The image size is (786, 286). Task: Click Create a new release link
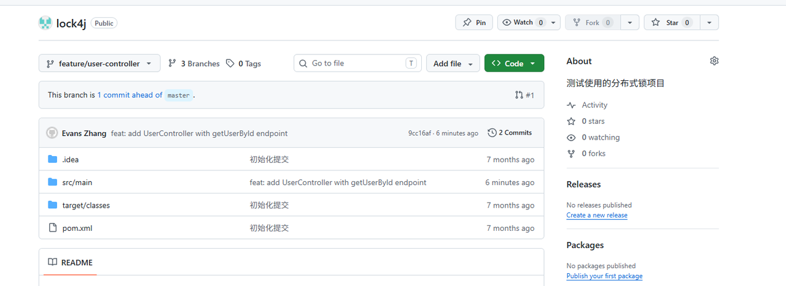(597, 215)
